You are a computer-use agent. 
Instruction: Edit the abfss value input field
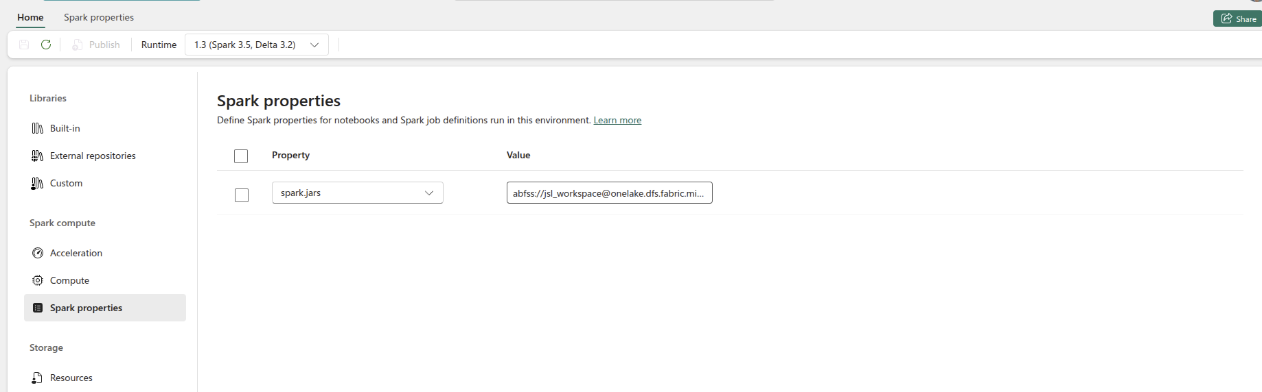pyautogui.click(x=608, y=193)
